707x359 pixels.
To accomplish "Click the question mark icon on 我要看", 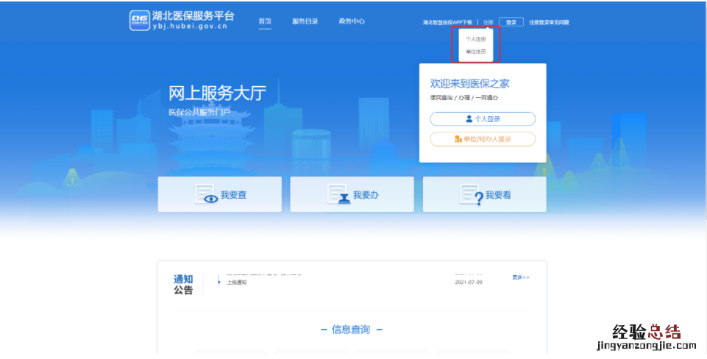I will [471, 195].
